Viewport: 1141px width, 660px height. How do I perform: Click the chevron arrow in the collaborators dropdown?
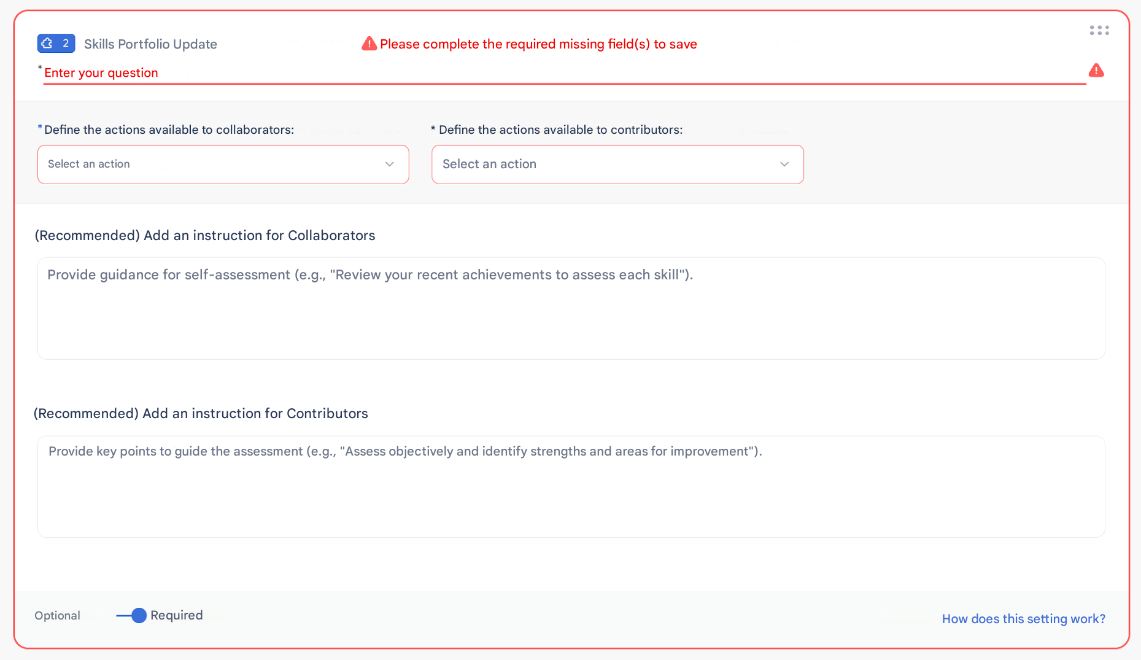(389, 165)
